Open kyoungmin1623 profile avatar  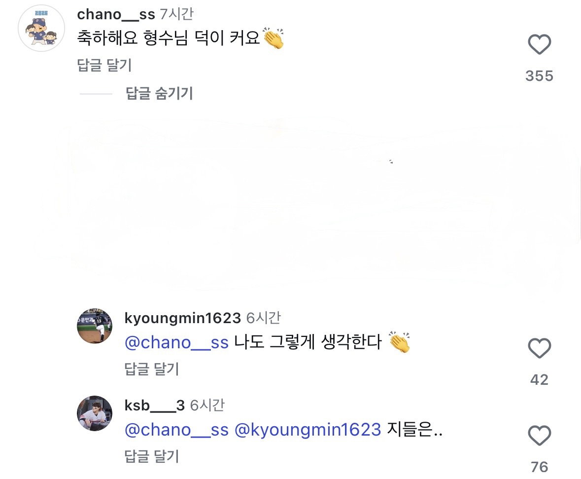pyautogui.click(x=95, y=326)
